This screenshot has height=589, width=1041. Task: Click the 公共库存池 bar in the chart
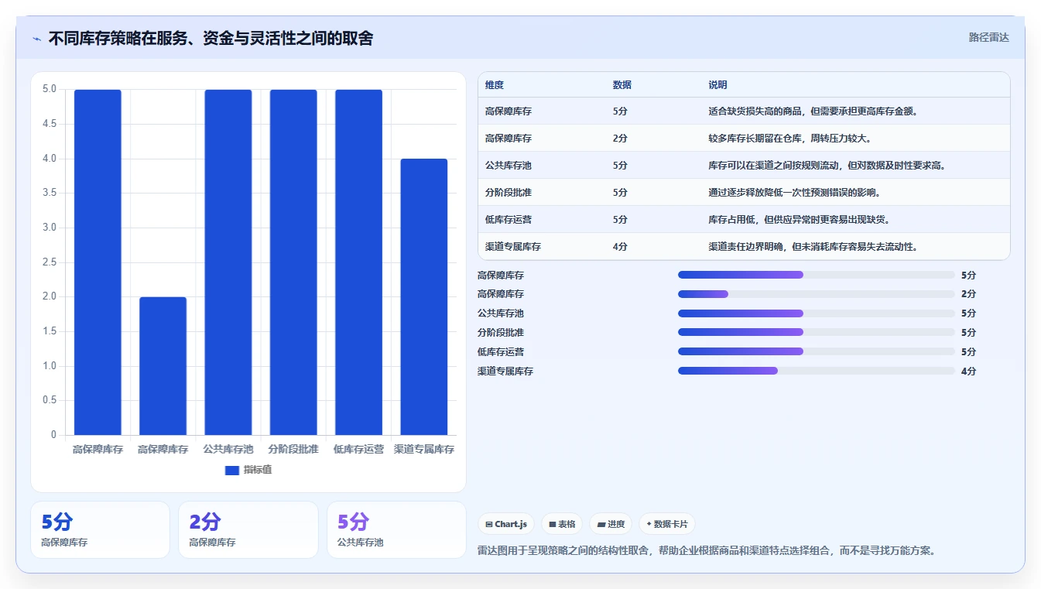(228, 262)
